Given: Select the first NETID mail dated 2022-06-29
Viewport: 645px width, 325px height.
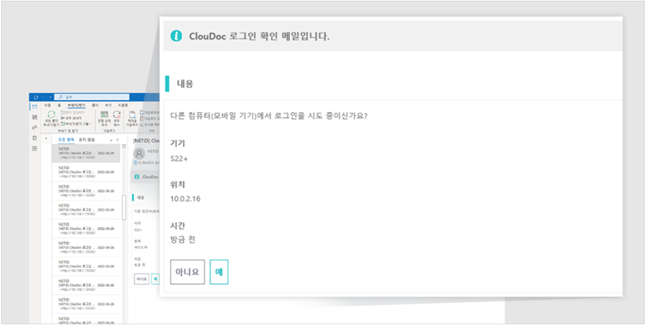Looking at the screenshot, I should 86,153.
